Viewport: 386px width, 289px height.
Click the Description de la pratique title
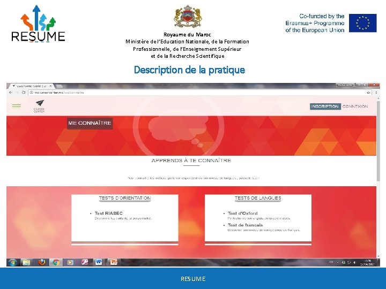pos(189,70)
